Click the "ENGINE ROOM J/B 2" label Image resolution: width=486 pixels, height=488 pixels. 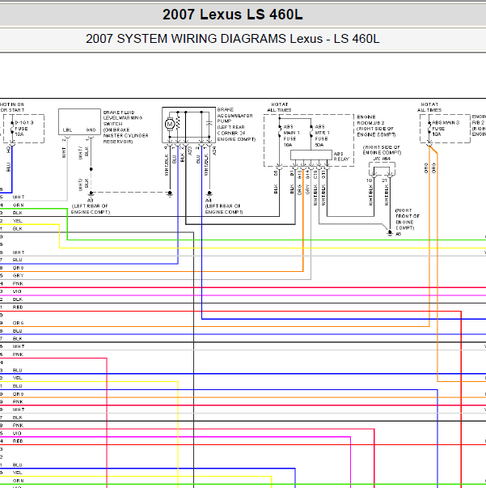[x=370, y=120]
